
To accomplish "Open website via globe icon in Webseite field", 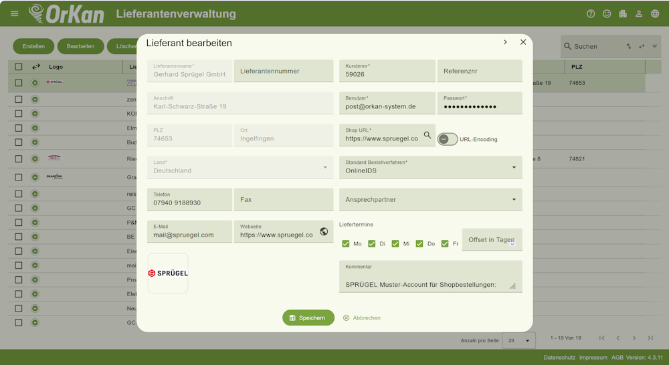I will (324, 231).
